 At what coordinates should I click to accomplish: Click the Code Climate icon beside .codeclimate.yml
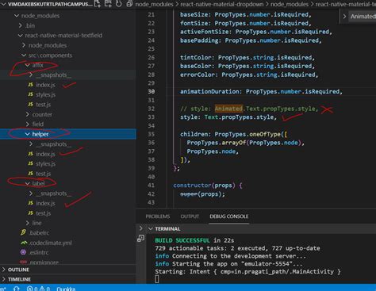(24, 243)
